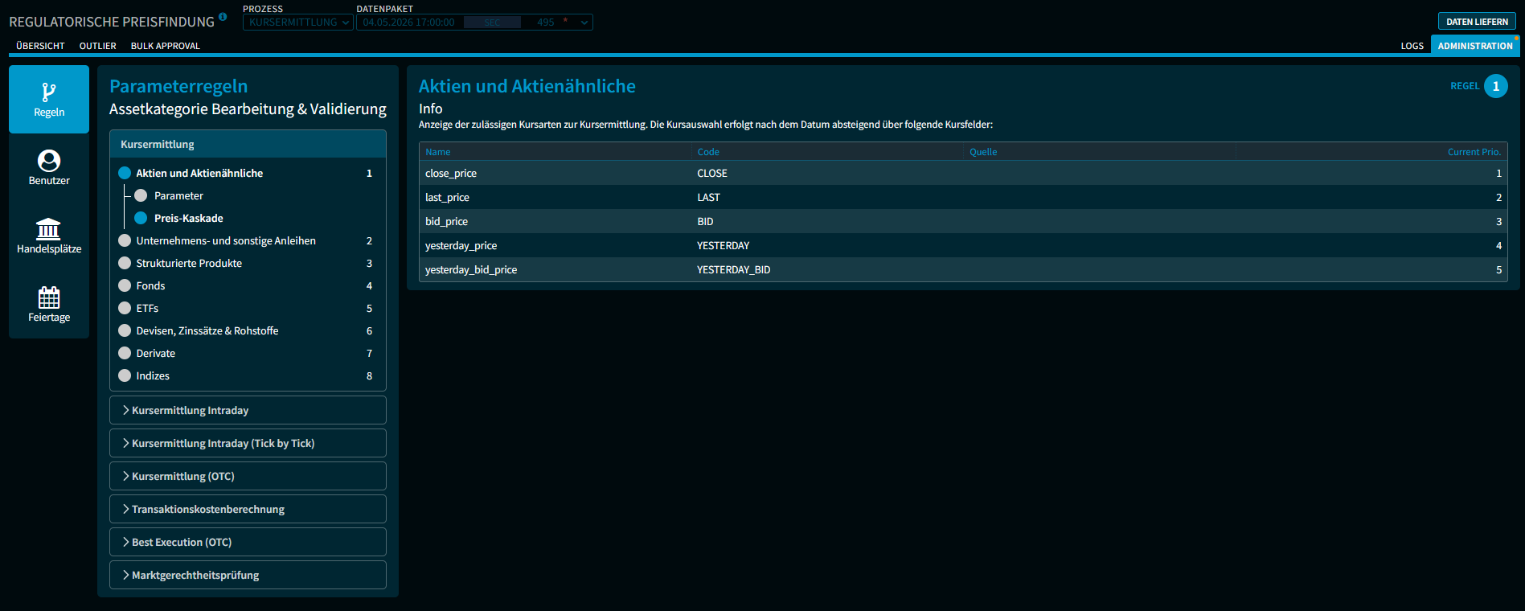Screen dimensions: 1525x611
Task: Select the Preis-Kaskade sub-item radio
Action: click(141, 218)
